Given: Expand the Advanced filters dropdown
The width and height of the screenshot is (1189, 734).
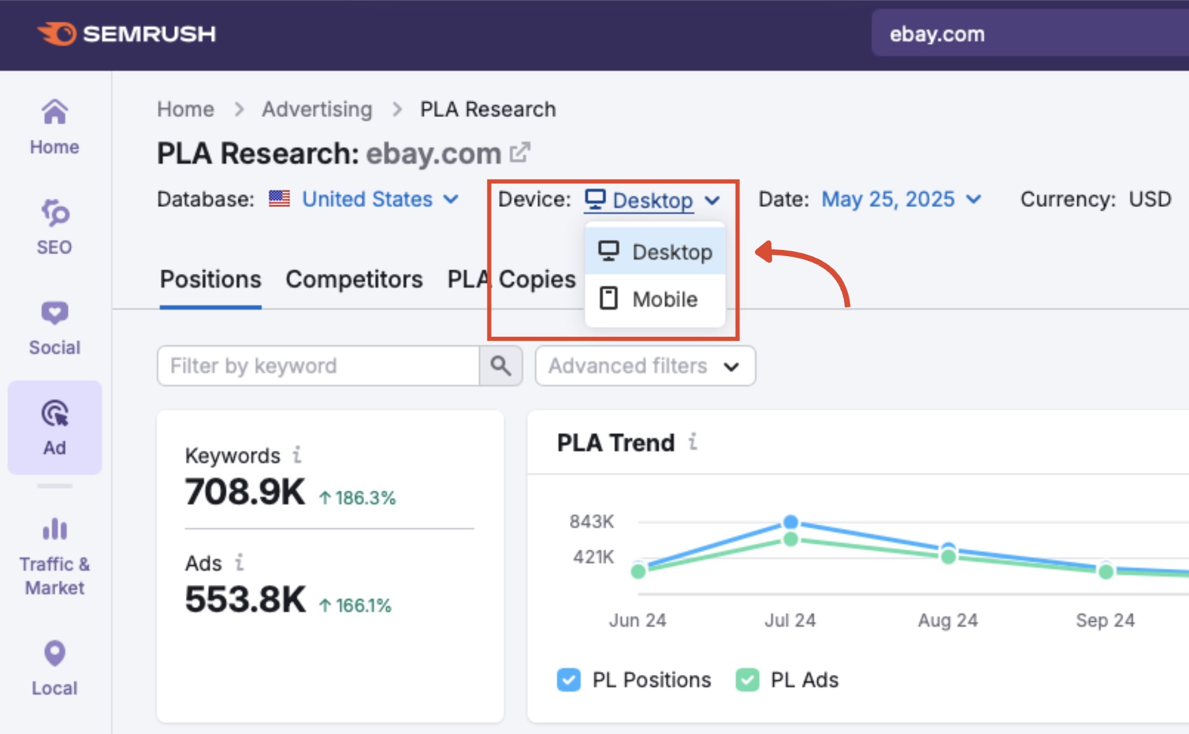Looking at the screenshot, I should [644, 366].
